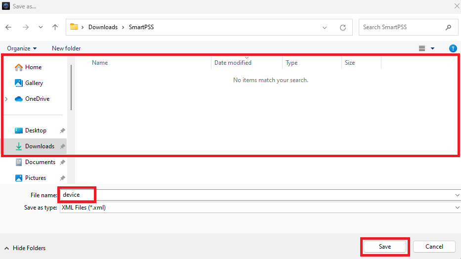Viewport: 461px width, 259px height.
Task: Open the Pictures folder
Action: tap(35, 178)
